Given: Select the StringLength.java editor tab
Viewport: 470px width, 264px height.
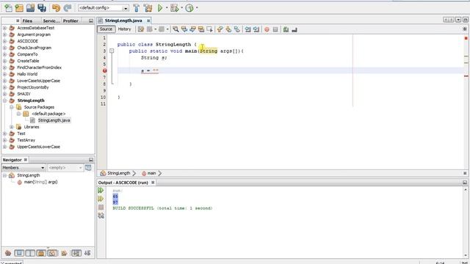Looking at the screenshot, I should [123, 21].
